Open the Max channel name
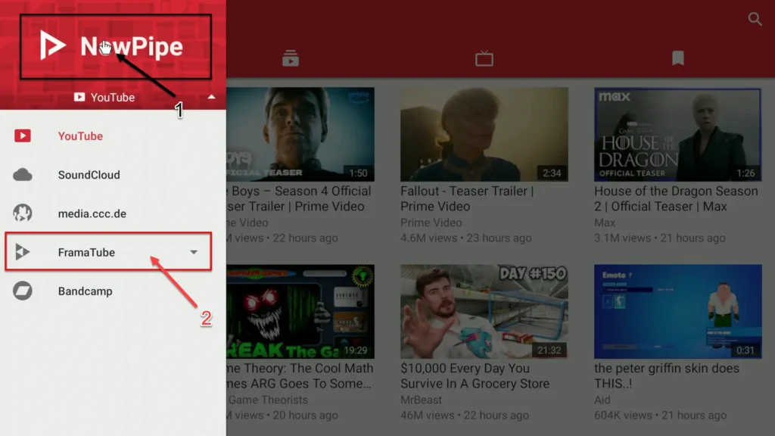 (x=605, y=223)
